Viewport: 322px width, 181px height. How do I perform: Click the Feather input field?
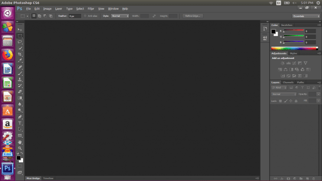75,16
